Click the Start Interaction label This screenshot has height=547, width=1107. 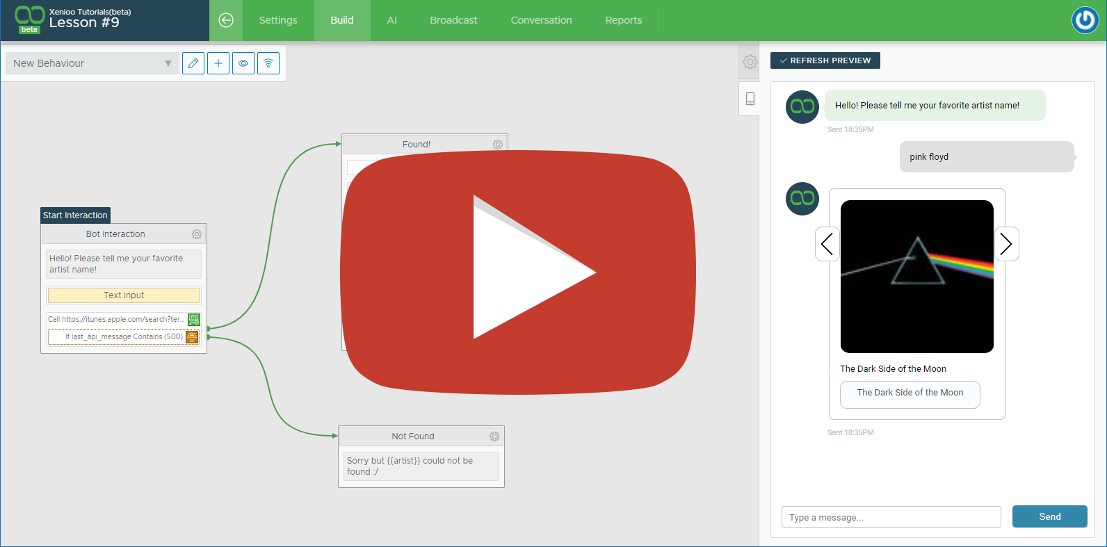(75, 215)
